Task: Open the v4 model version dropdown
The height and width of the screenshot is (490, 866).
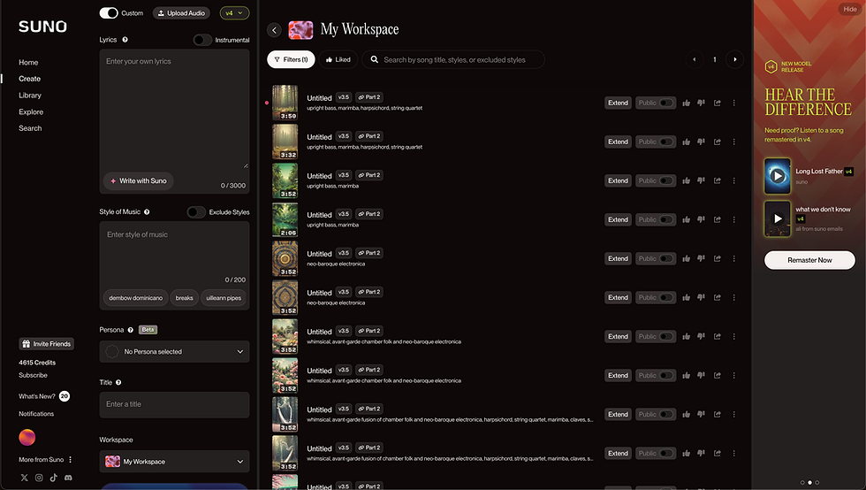Action: pos(234,13)
